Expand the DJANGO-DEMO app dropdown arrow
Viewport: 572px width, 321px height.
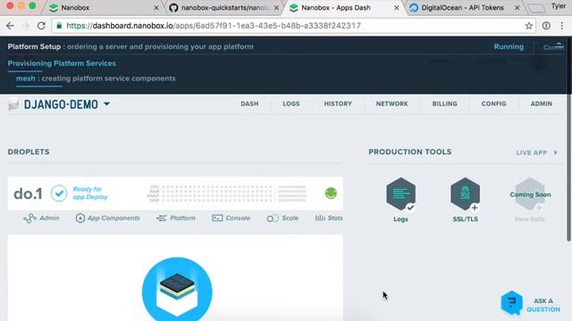coord(106,104)
